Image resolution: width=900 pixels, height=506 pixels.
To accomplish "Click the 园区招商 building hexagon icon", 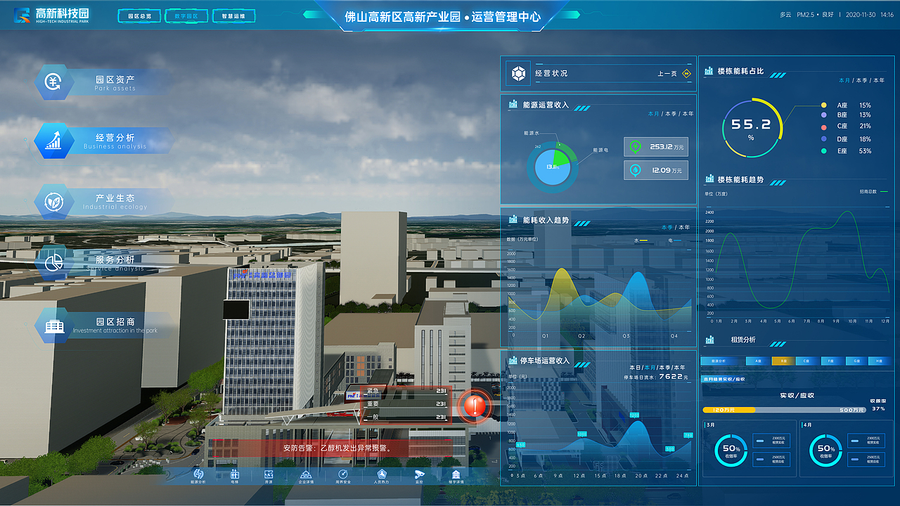I will pyautogui.click(x=54, y=326).
